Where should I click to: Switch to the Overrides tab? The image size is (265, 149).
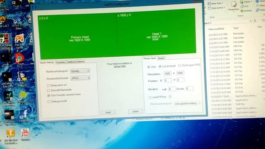(60, 62)
